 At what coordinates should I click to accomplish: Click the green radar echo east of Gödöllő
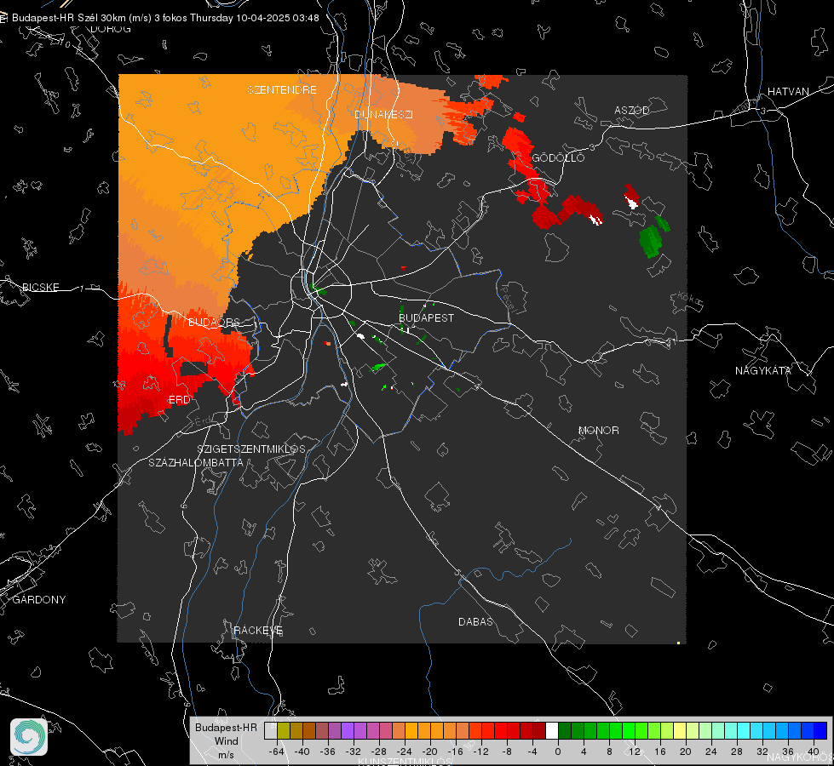tap(651, 240)
